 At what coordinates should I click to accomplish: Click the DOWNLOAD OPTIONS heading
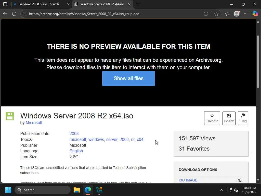click(x=198, y=170)
